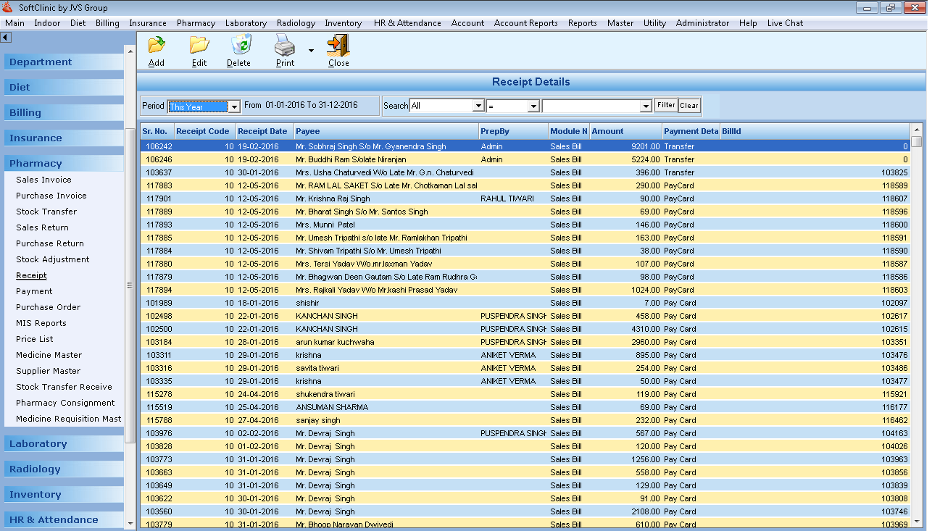The image size is (932, 531).
Task: Collapse the sidebar using the left arrow icon
Action: point(7,36)
